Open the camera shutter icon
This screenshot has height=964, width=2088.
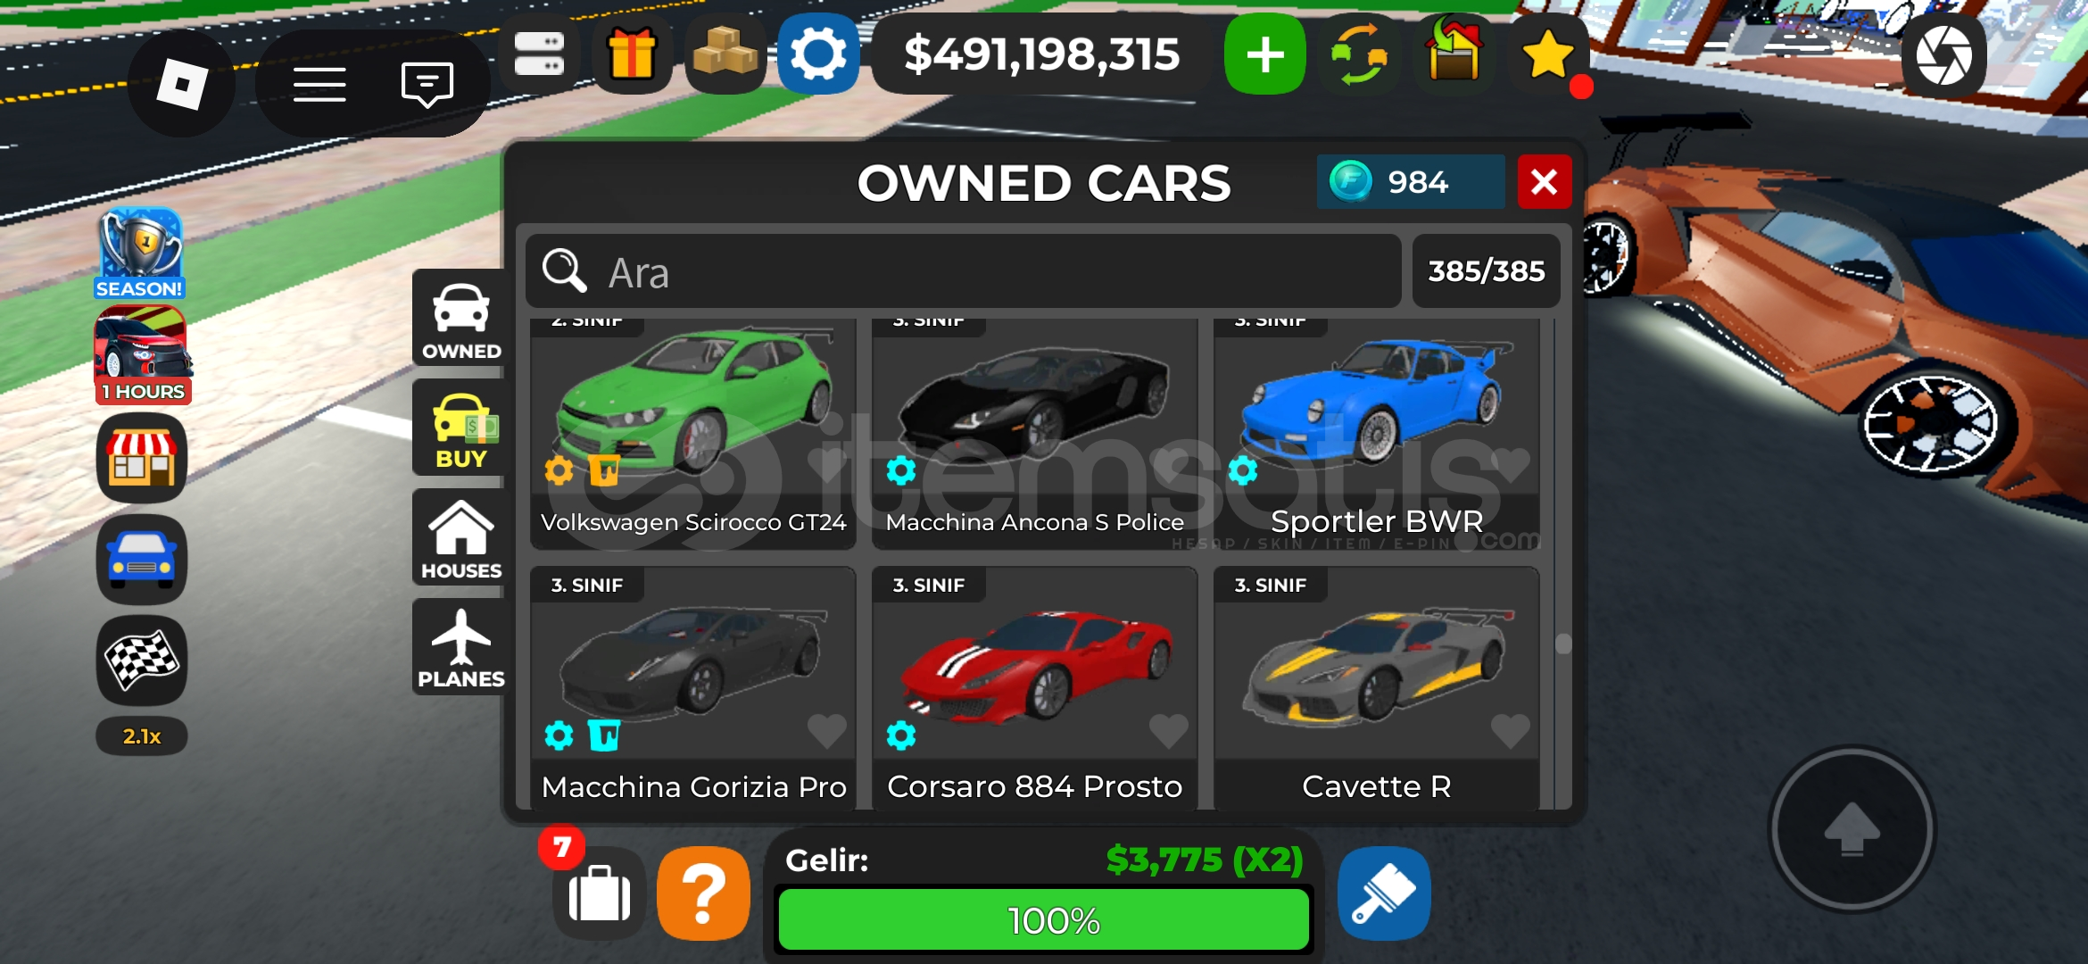[x=1944, y=55]
